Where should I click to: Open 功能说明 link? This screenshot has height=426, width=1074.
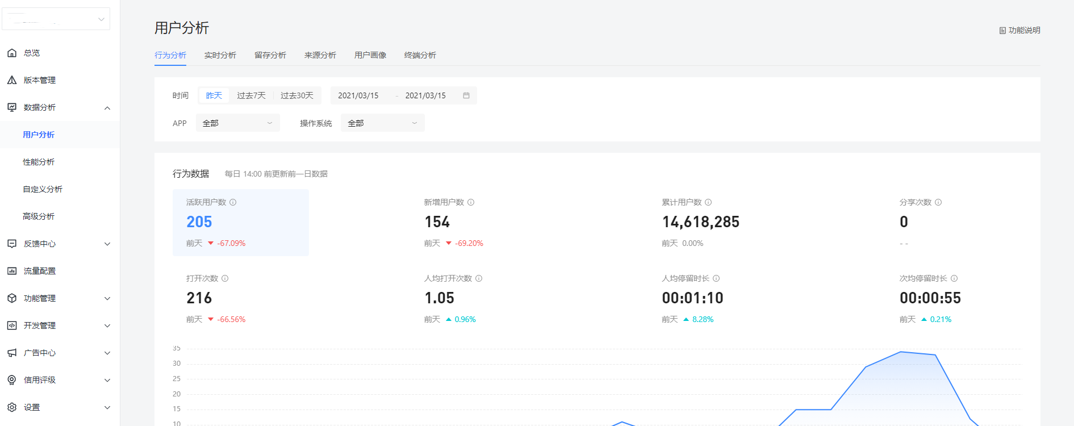pos(1020,31)
